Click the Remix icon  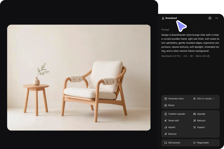point(166,105)
